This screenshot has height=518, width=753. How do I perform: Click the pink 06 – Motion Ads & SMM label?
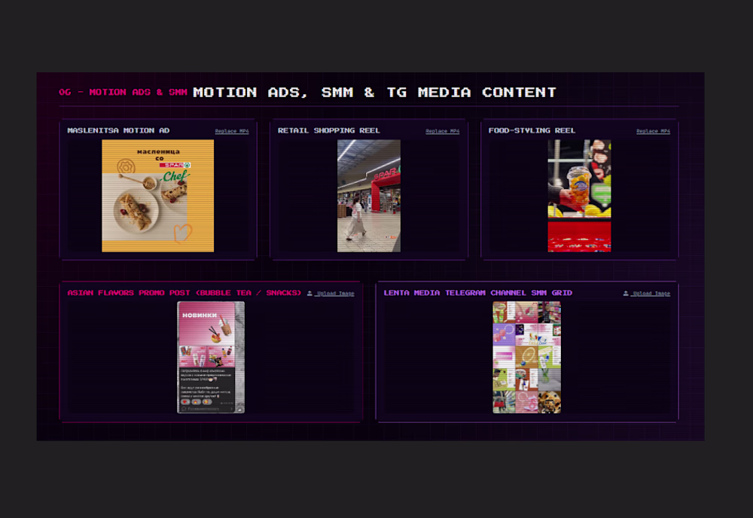(x=123, y=92)
